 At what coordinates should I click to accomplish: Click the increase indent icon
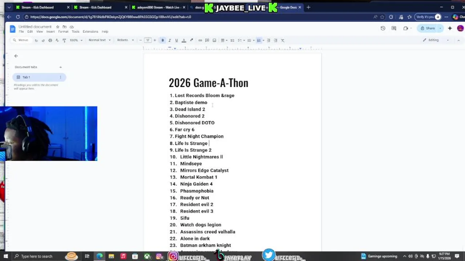275,40
